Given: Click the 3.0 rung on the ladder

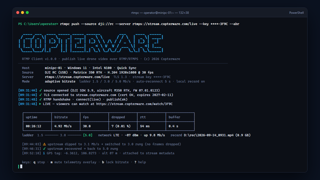Looking at the screenshot, I should coord(63,135).
